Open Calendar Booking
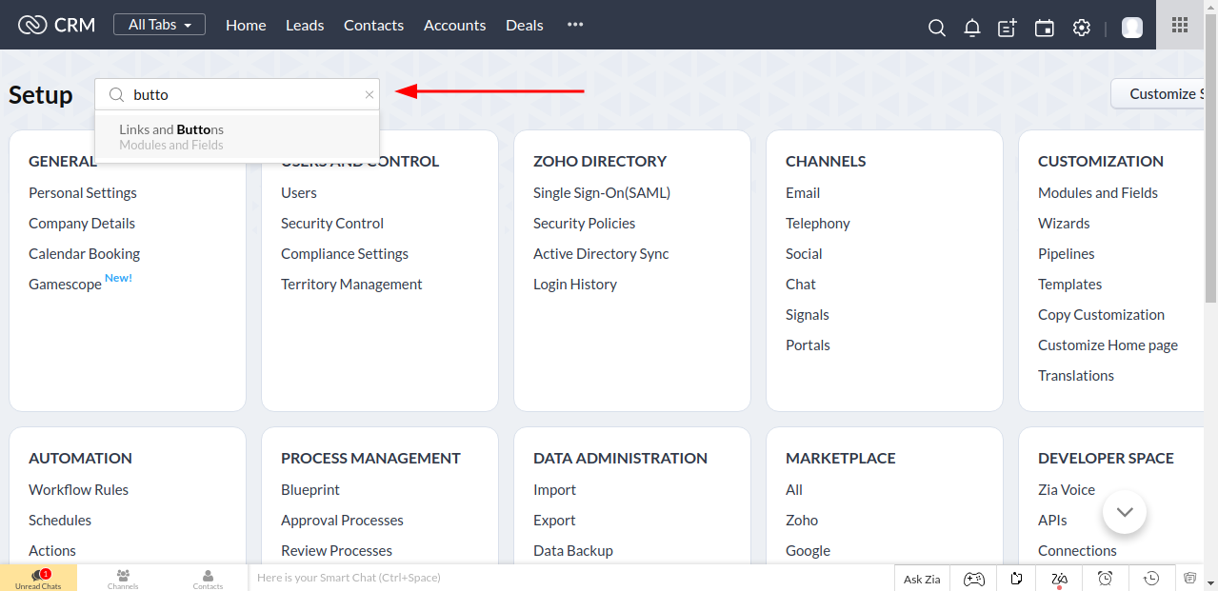Viewport: 1218px width, 591px height. [x=84, y=253]
